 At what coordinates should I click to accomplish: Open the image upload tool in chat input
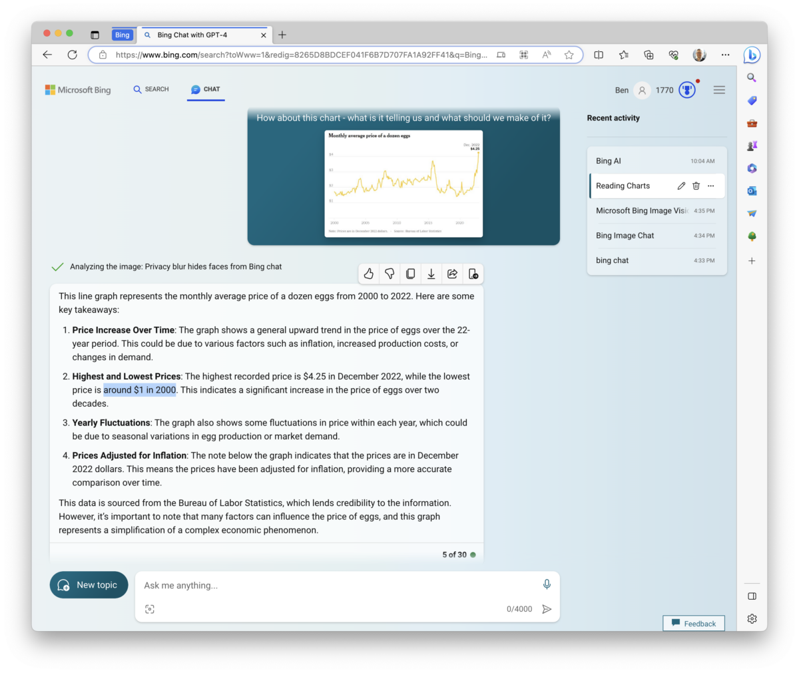click(x=150, y=608)
